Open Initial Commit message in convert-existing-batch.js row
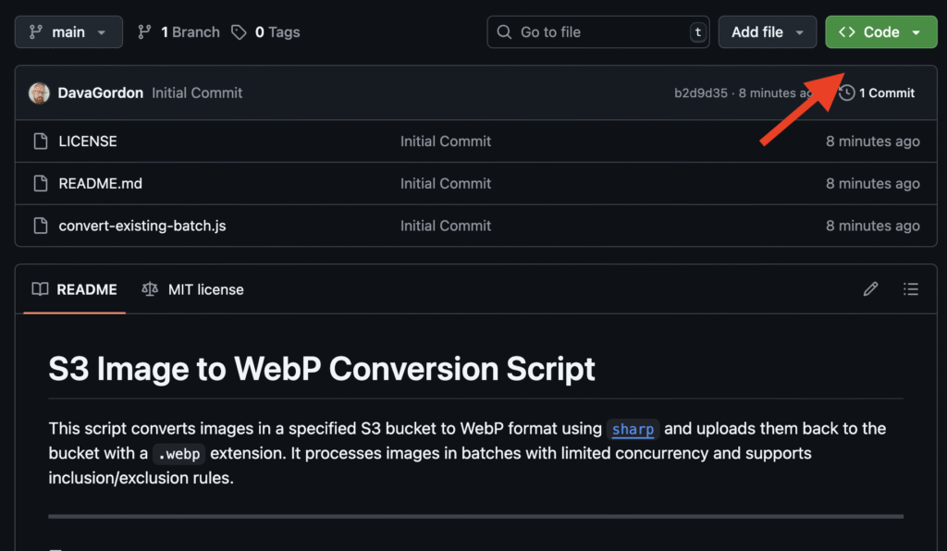Image resolution: width=947 pixels, height=551 pixels. pyautogui.click(x=446, y=226)
